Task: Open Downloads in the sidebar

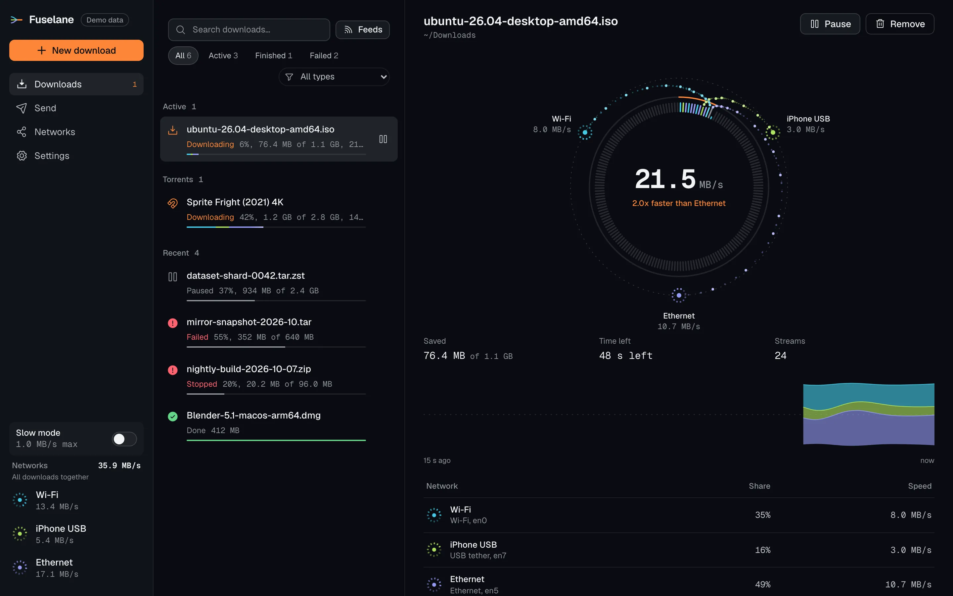Action: (76, 84)
